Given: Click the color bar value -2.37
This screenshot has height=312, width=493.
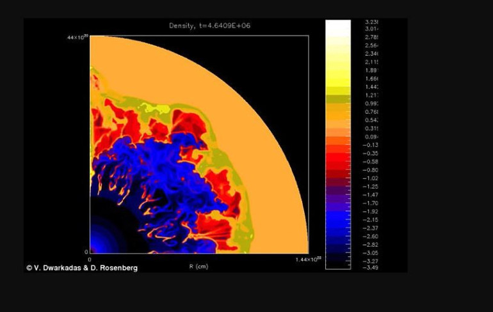Looking at the screenshot, I should (370, 228).
